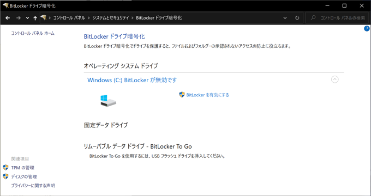
Task: Click オペレーティング システム ドライブ heading
Action: point(121,66)
